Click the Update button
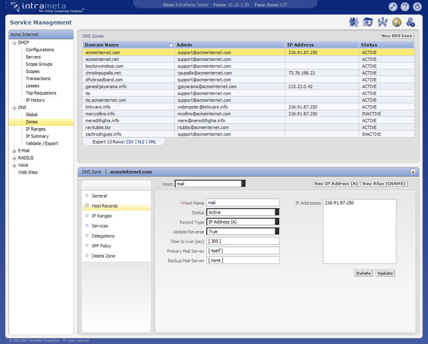Image resolution: width=428 pixels, height=344 pixels. point(385,273)
